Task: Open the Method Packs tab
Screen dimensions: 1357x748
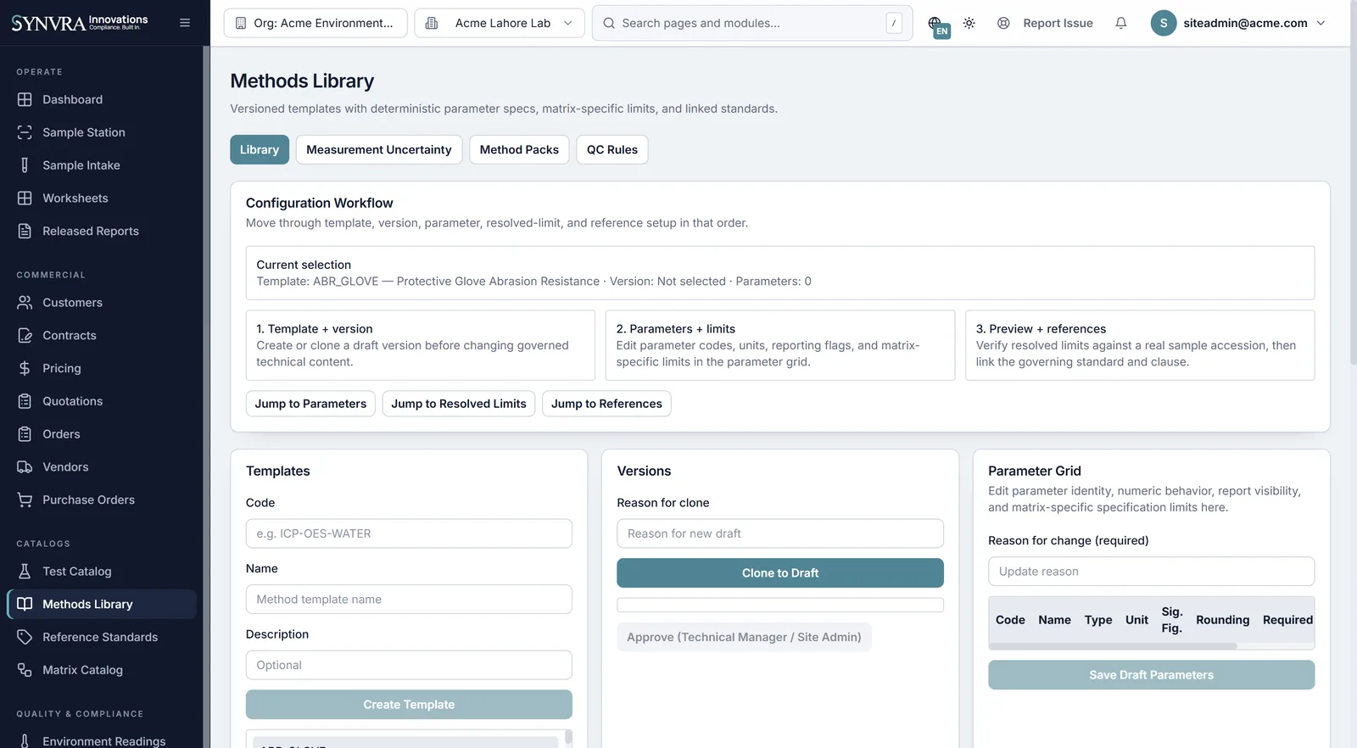Action: (x=519, y=149)
